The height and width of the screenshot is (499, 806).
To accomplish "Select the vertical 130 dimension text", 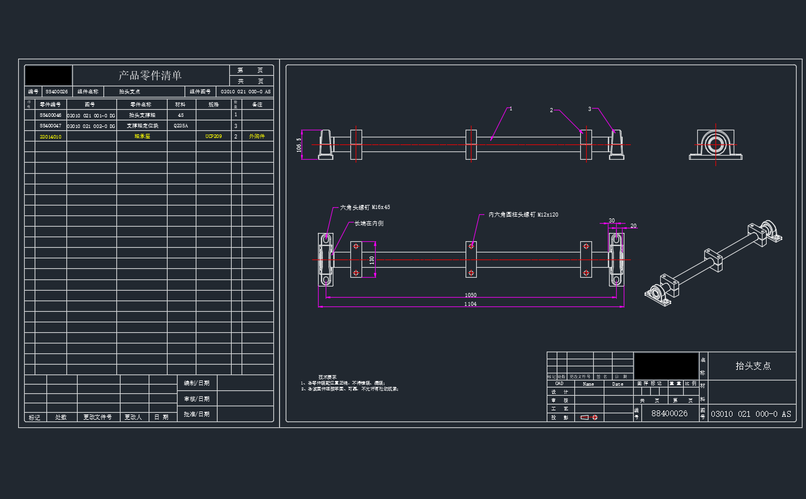I will pos(372,259).
